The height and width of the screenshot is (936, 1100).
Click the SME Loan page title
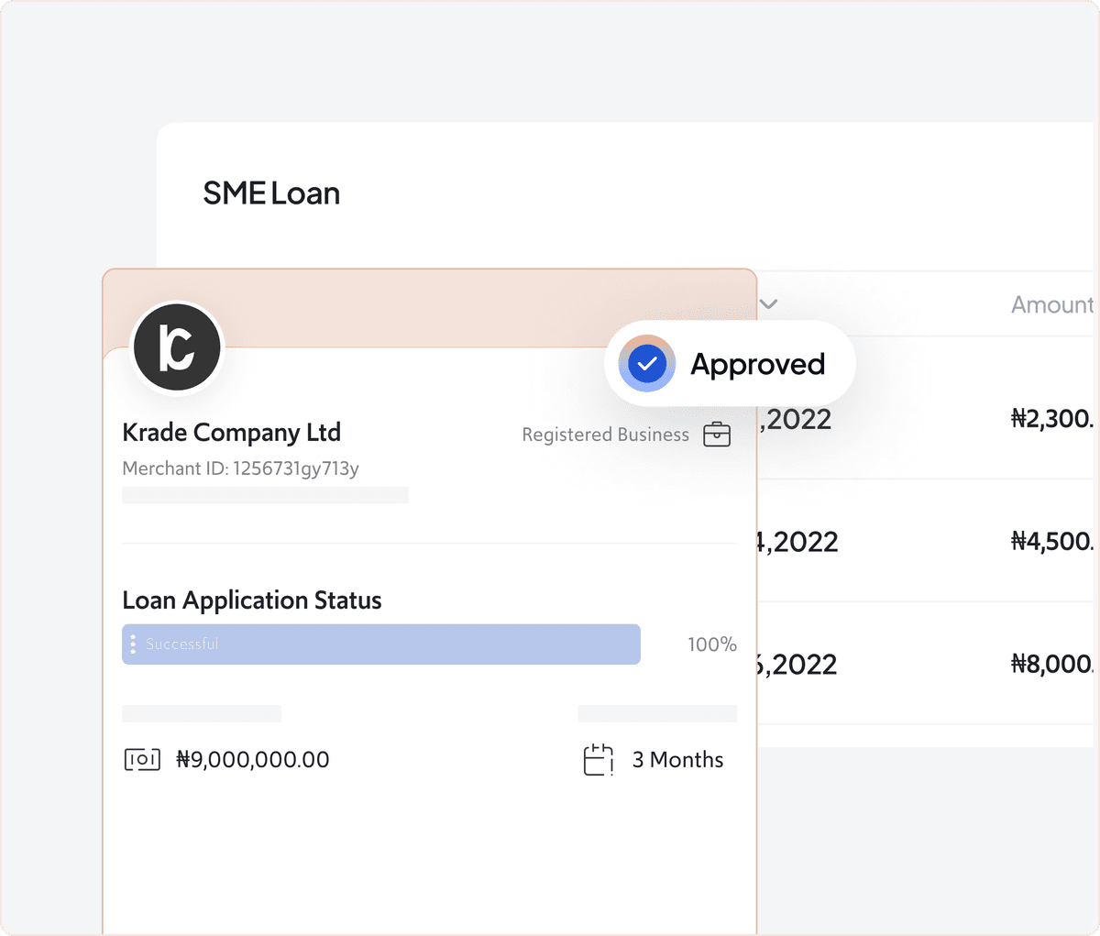[x=271, y=193]
